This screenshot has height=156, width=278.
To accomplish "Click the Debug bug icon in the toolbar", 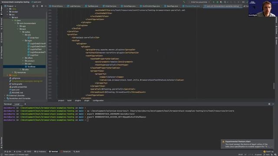I will click(x=217, y=2).
